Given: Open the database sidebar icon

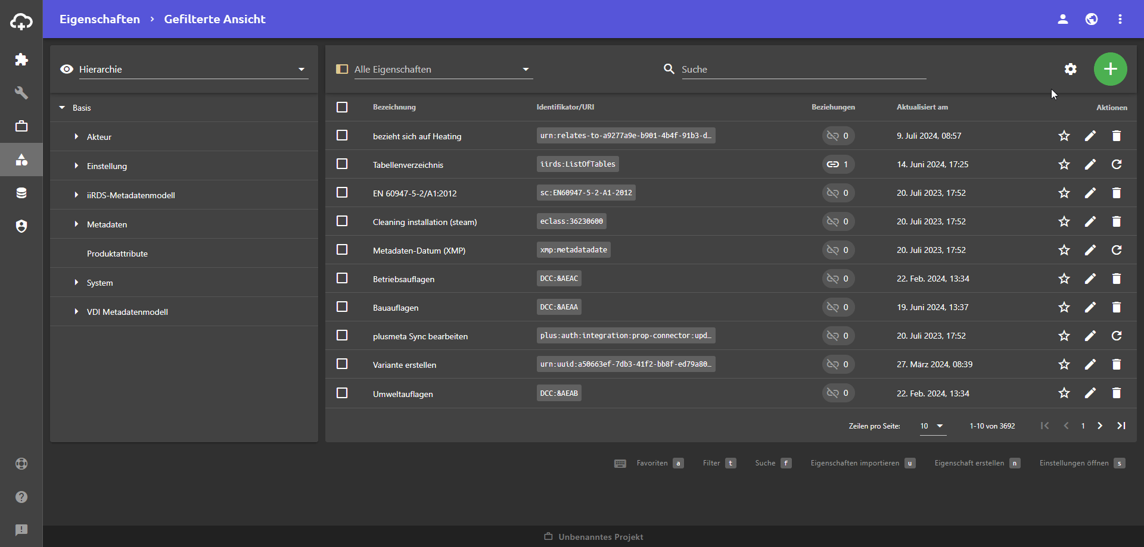Looking at the screenshot, I should [21, 193].
